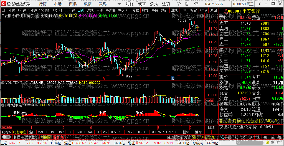Select the MACD indicator tab

[42, 132]
